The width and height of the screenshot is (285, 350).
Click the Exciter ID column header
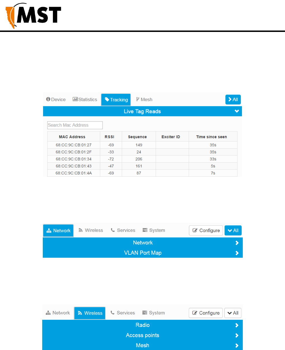click(171, 137)
